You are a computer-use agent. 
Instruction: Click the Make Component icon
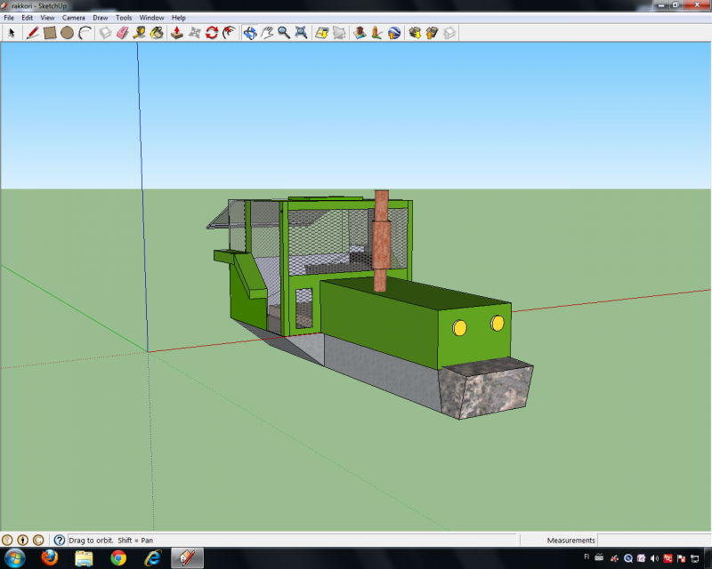[105, 33]
